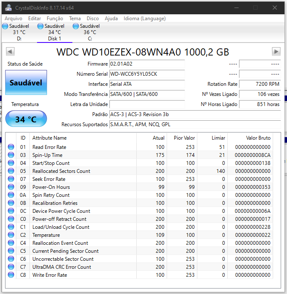Image resolution: width=287 pixels, height=294 pixels.
Task: Select status orb for Device Power Cycle Count
Action: coord(11,211)
